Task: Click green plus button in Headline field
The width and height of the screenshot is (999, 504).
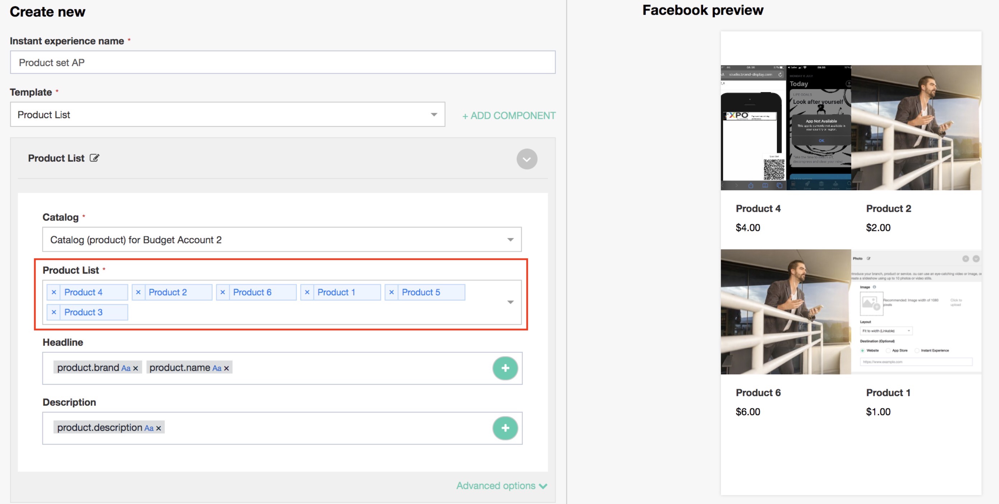Action: (505, 368)
